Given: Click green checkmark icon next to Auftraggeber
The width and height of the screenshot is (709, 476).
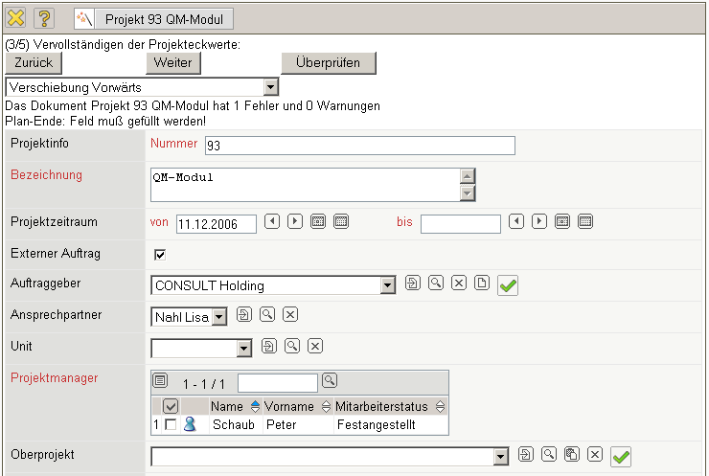Looking at the screenshot, I should tap(508, 284).
